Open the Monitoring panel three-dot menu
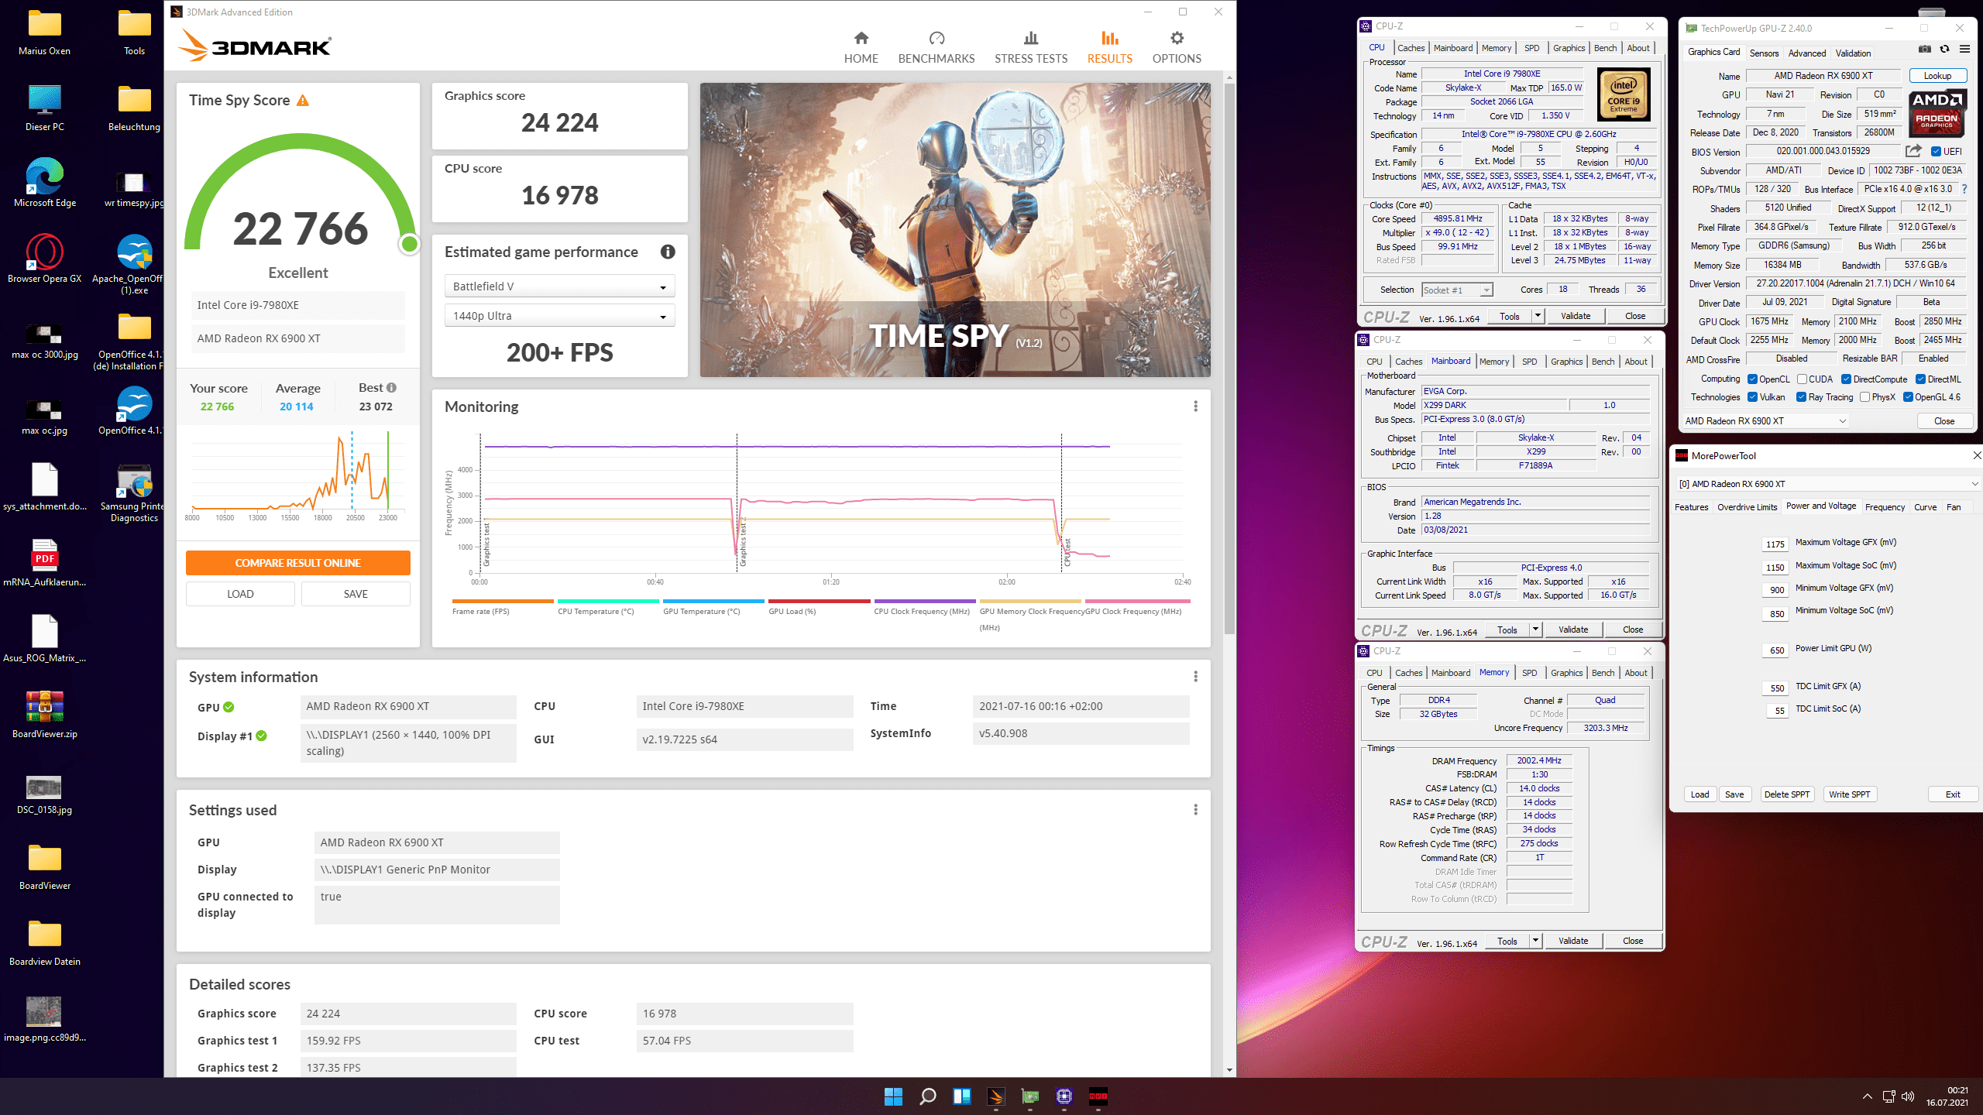This screenshot has height=1115, width=1983. pos(1195,407)
